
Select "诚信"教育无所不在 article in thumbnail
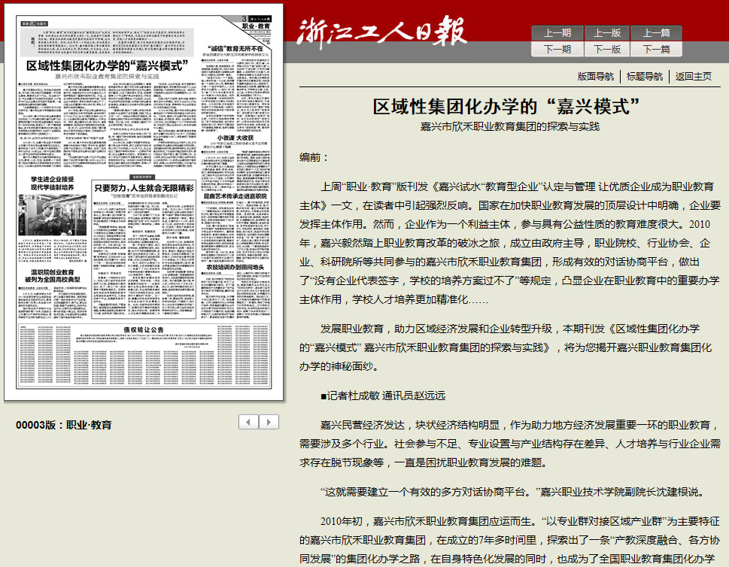(x=235, y=48)
